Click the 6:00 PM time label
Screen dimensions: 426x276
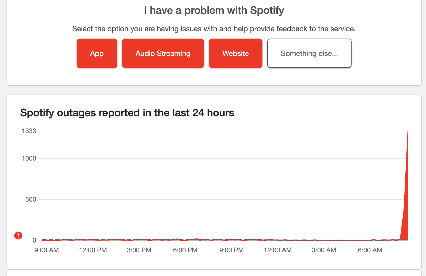(185, 250)
